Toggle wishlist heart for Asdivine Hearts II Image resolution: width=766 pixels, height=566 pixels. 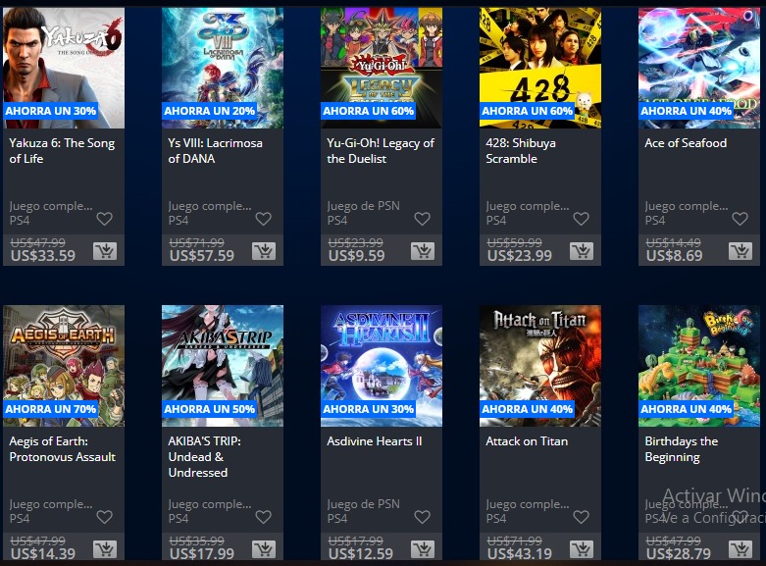click(422, 517)
